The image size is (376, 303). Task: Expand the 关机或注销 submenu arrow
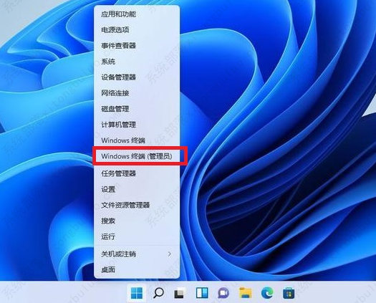click(170, 254)
